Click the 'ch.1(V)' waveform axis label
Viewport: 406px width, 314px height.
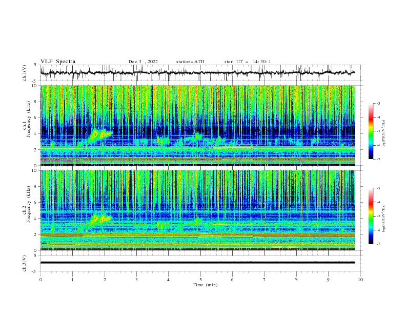25,73
